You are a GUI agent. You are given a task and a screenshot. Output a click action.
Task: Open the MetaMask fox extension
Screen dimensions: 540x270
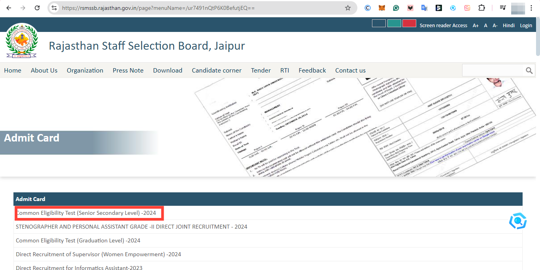click(382, 8)
